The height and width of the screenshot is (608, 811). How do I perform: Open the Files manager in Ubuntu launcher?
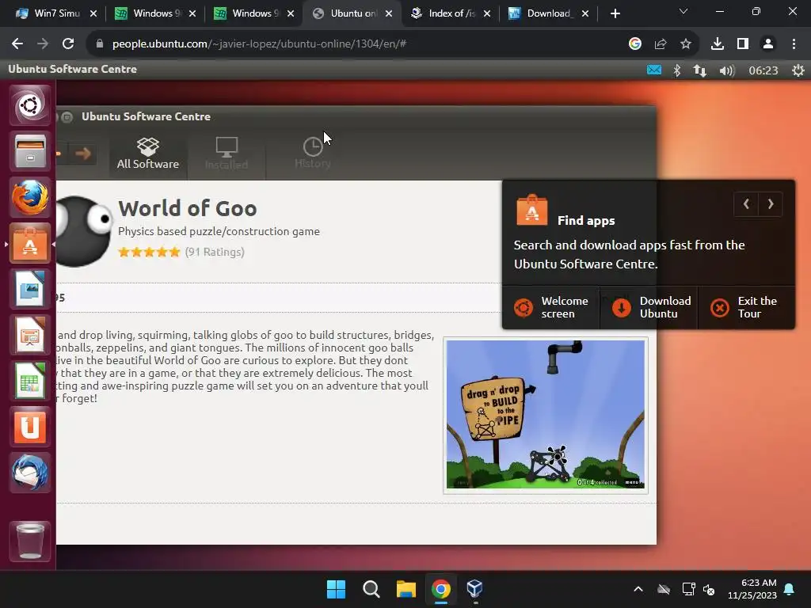point(29,151)
